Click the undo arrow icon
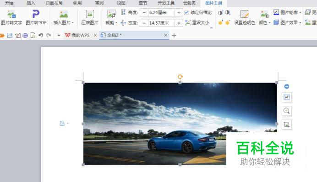 pos(41,36)
